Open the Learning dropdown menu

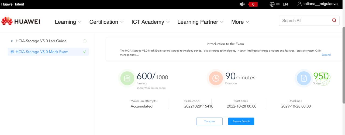point(68,22)
